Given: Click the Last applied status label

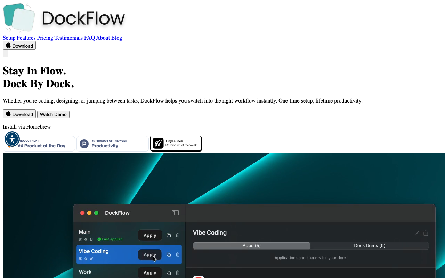Looking at the screenshot, I should coord(110,239).
